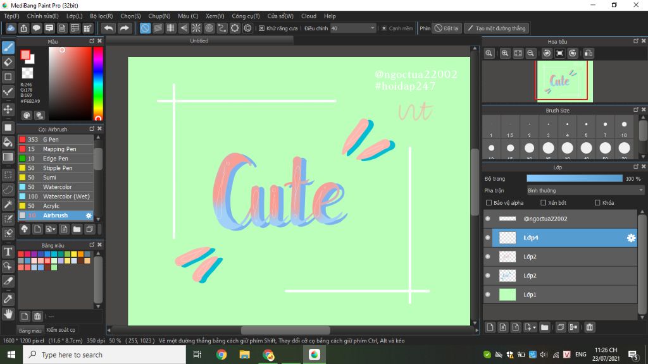Pick a hue on the rainbow bar
Viewport: 648px width, 364px height.
(98, 83)
